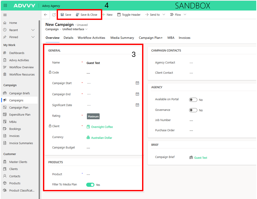The height and width of the screenshot is (199, 257).
Task: Open record in new window icon
Action: coord(54,15)
